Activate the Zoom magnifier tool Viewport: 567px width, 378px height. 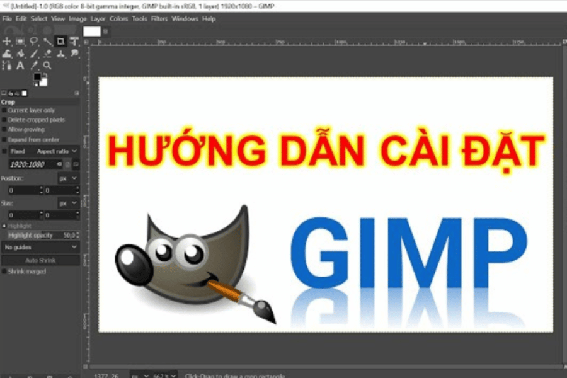pyautogui.click(x=47, y=66)
